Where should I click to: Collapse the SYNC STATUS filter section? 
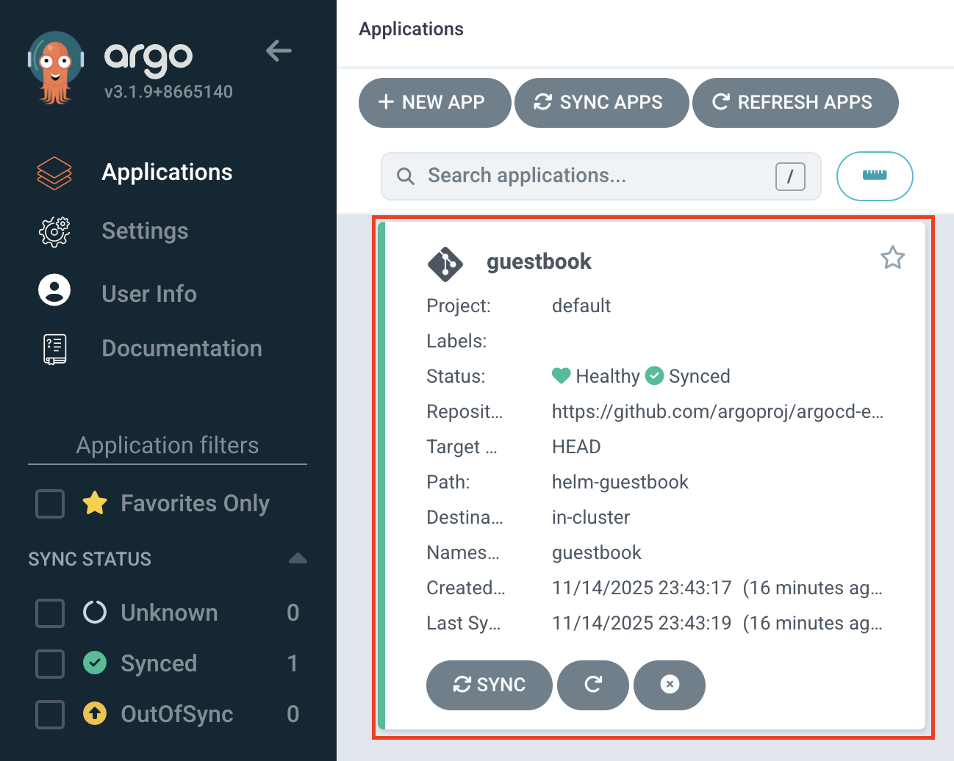(298, 558)
